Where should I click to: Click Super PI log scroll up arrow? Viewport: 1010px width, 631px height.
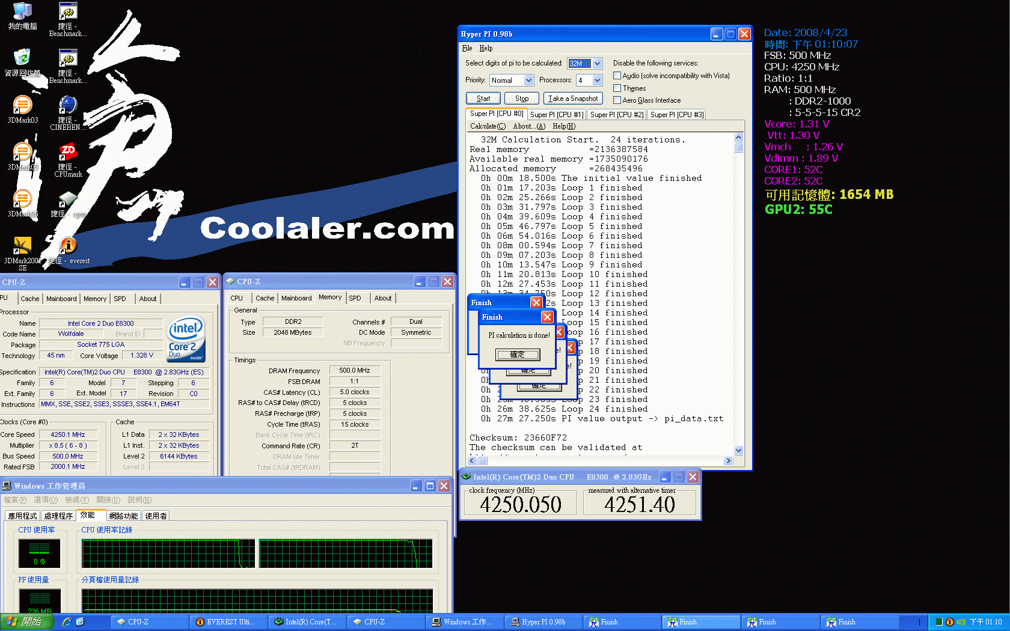(739, 138)
